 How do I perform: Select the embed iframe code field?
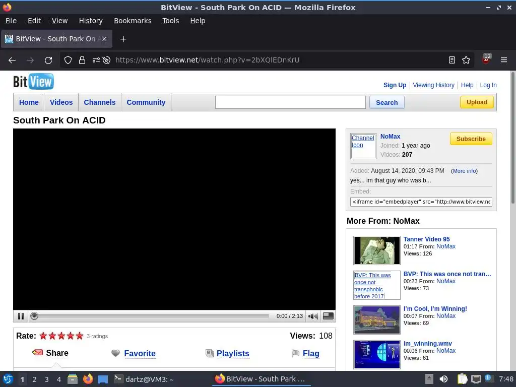click(x=421, y=202)
